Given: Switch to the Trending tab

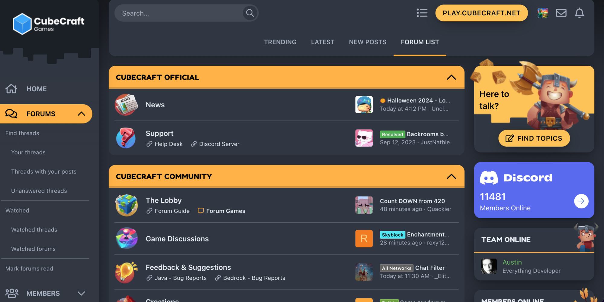Looking at the screenshot, I should (x=280, y=42).
